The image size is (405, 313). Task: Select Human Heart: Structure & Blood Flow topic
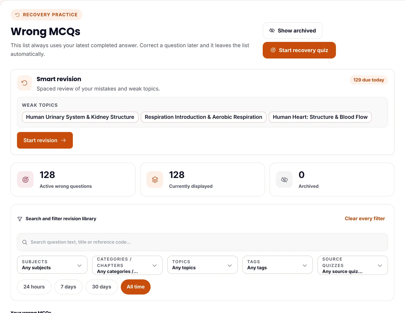[320, 117]
